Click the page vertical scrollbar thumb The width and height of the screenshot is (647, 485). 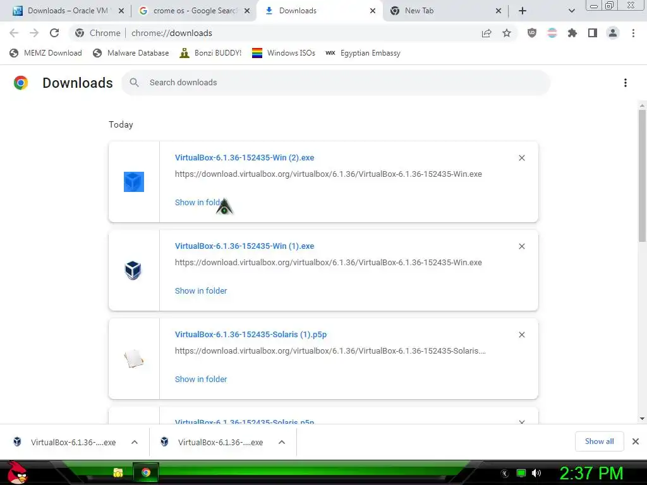[642, 176]
